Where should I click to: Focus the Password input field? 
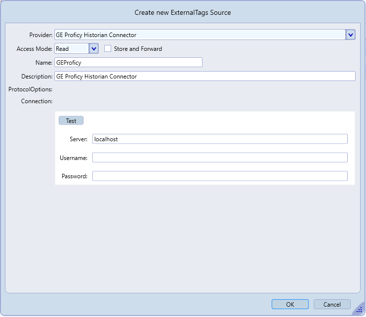click(220, 176)
